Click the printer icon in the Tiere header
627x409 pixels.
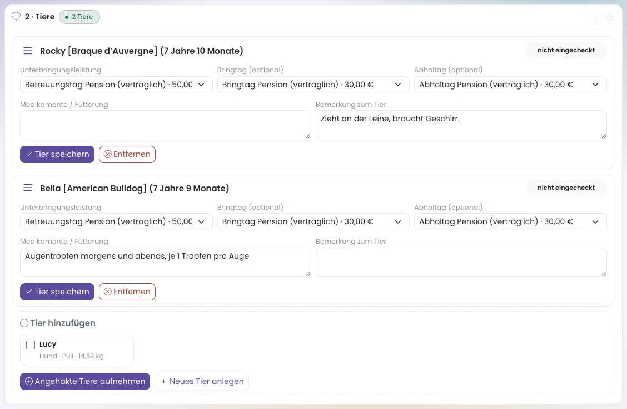coord(609,18)
